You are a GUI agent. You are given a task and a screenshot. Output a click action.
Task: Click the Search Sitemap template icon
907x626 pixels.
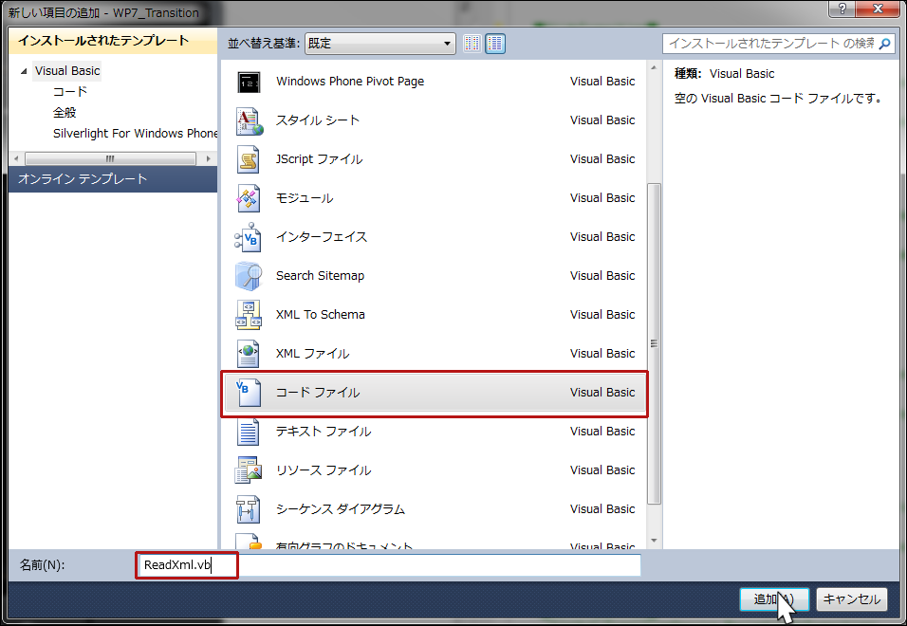pos(249,276)
